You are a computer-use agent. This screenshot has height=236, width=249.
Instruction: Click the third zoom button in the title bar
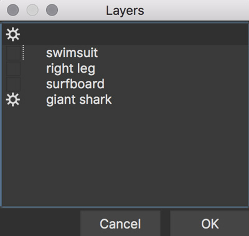[52, 10]
